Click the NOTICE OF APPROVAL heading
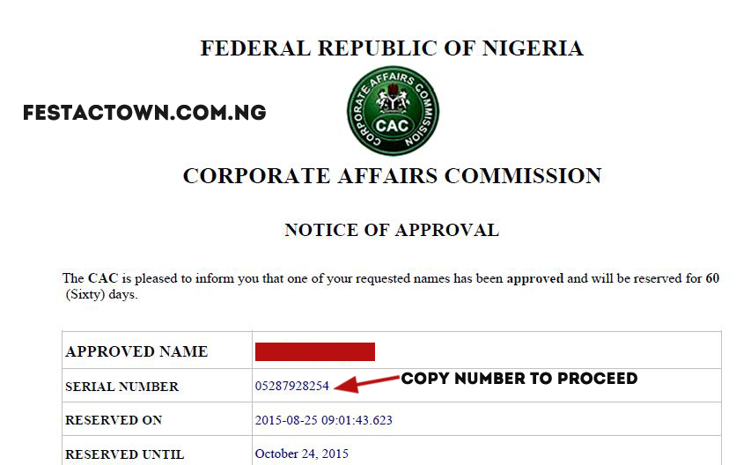The image size is (736, 465). coord(392,230)
